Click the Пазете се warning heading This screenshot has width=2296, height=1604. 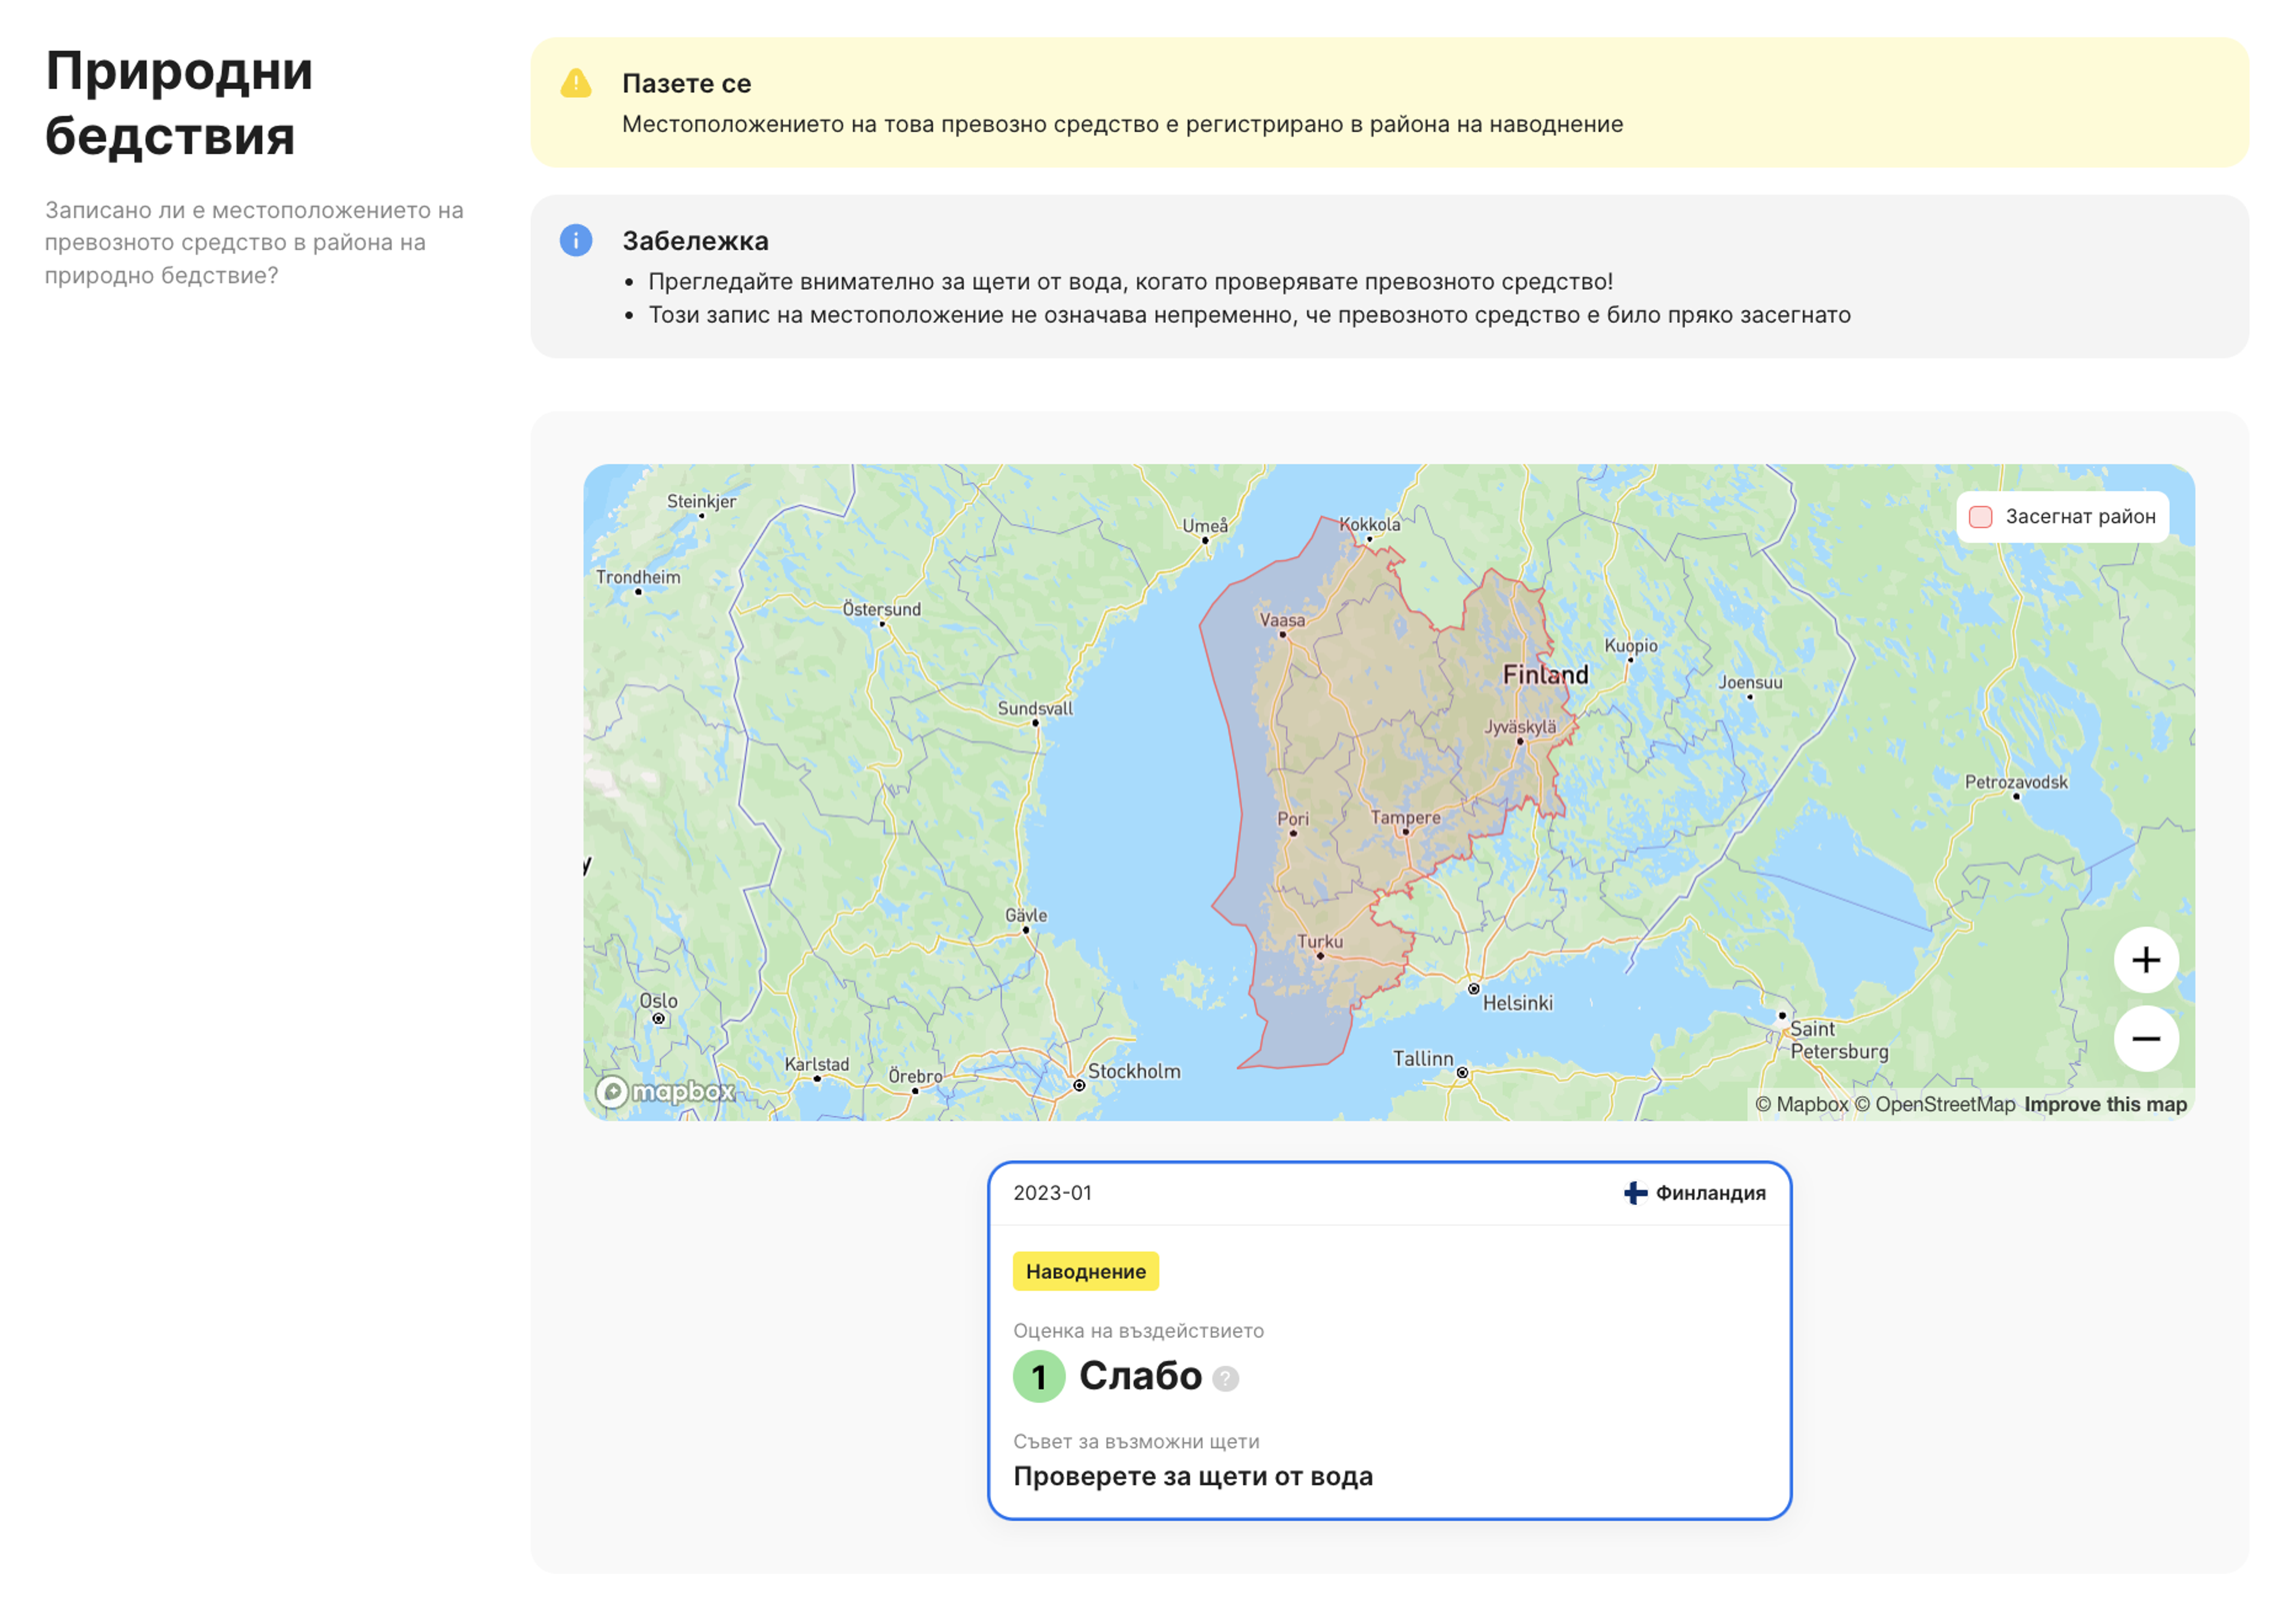(x=686, y=83)
